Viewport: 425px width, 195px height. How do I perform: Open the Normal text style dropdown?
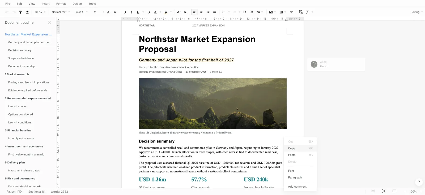coord(61,12)
